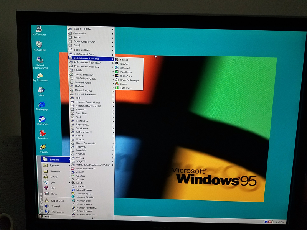This screenshot has width=307, height=230.
Task: Open the Inbox desktop icon
Action: [x=41, y=92]
